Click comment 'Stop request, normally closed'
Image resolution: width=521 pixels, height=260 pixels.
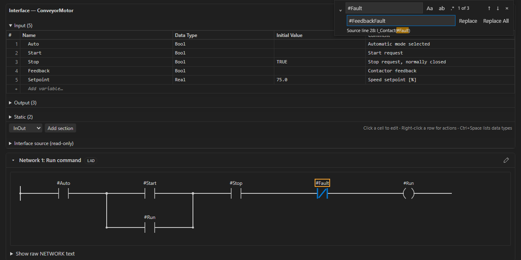coord(440,62)
